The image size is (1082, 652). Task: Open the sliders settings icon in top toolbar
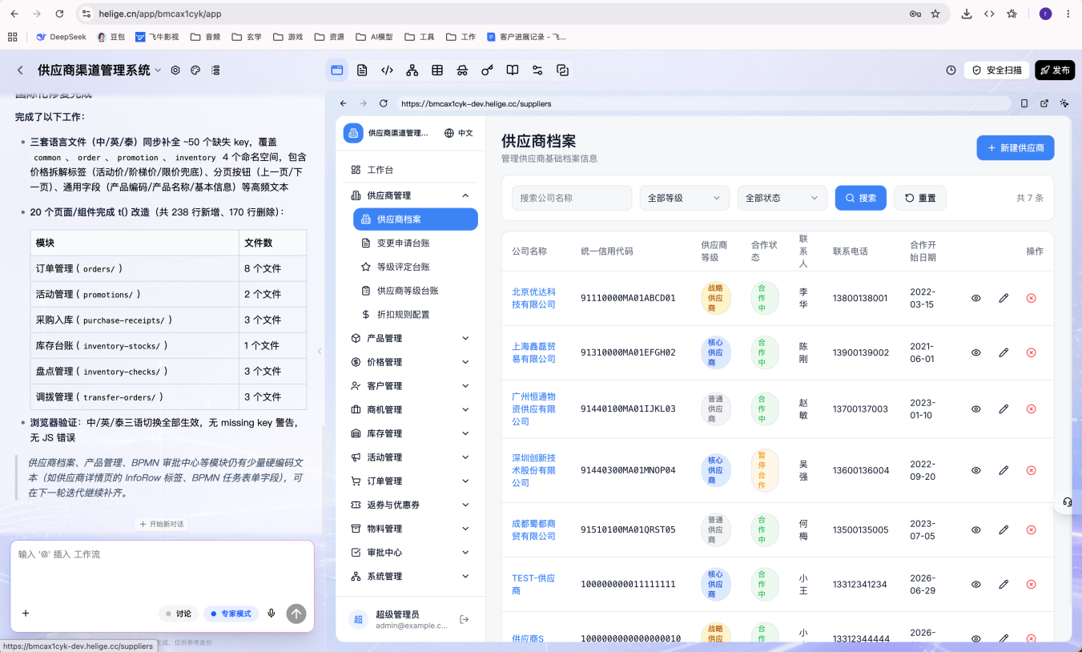tap(537, 70)
